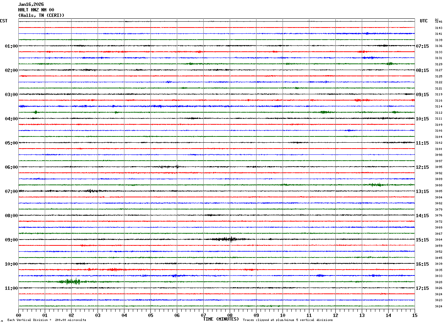Click the DC offset value '3111'
The width and height of the screenshot is (444, 325).
pyautogui.click(x=438, y=119)
